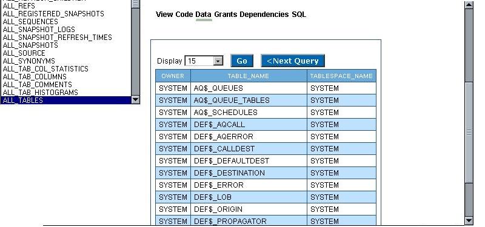The height and width of the screenshot is (227, 485).
Task: Open the Grants tab
Action: point(226,15)
